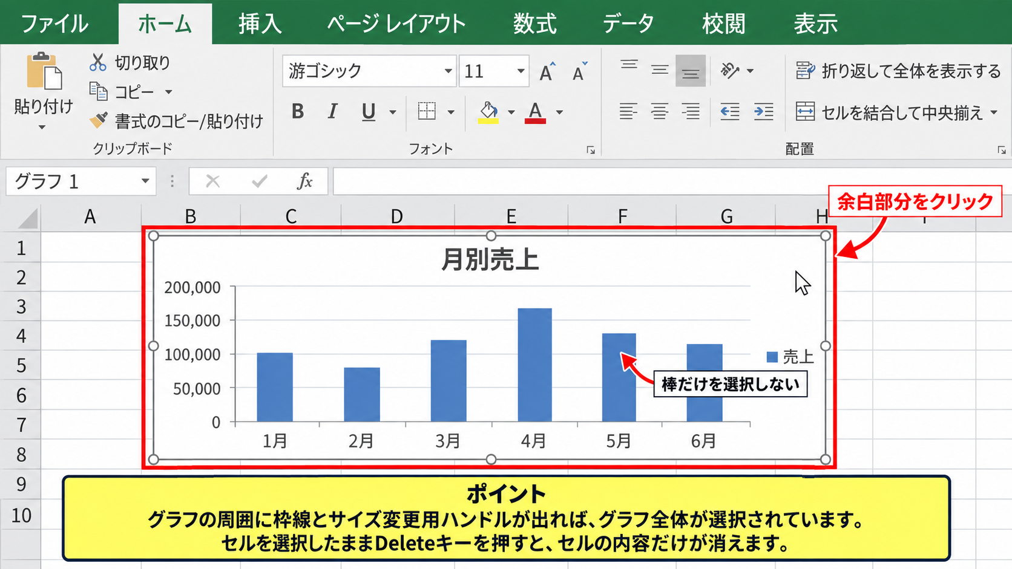Switch to the Formulas (数式) tab
Screen dimensions: 1012x569
coord(534,24)
